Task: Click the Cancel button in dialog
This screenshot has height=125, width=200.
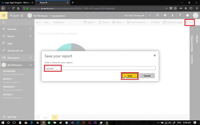Action: tap(147, 76)
